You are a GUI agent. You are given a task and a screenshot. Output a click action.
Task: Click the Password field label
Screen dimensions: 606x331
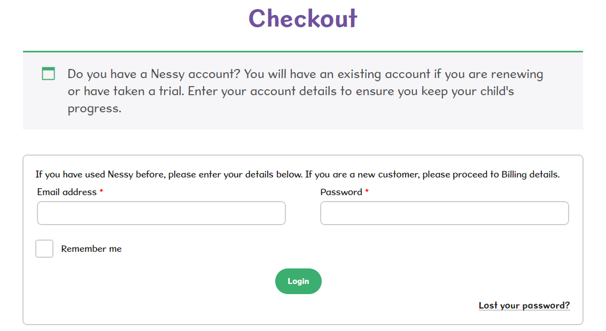341,192
